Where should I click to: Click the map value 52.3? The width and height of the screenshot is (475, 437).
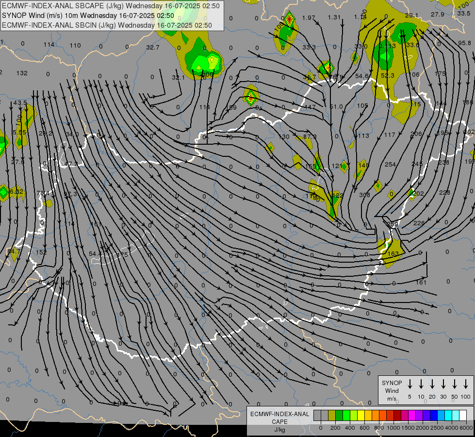[388, 75]
